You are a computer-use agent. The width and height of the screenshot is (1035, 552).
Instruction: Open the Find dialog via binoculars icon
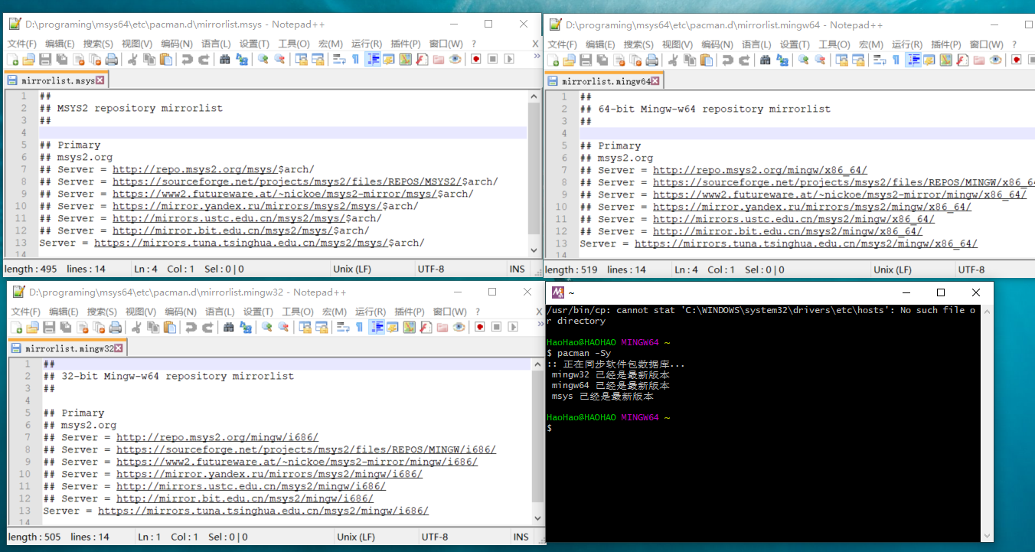(x=225, y=60)
